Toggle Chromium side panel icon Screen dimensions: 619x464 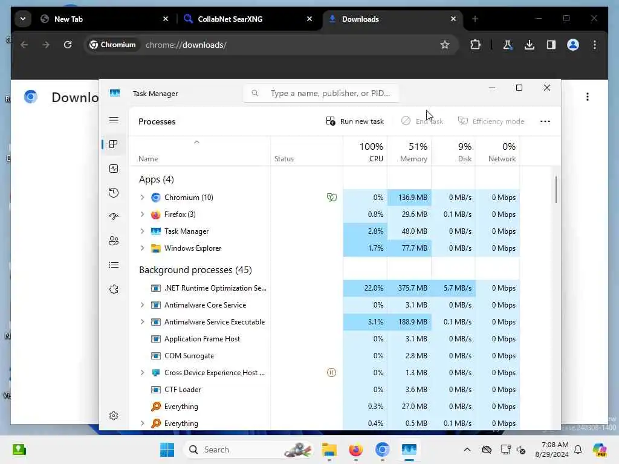point(551,45)
